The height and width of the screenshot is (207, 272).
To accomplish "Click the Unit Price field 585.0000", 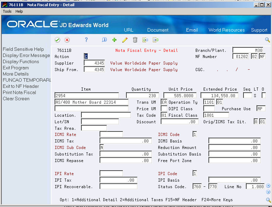I will 180,95.
